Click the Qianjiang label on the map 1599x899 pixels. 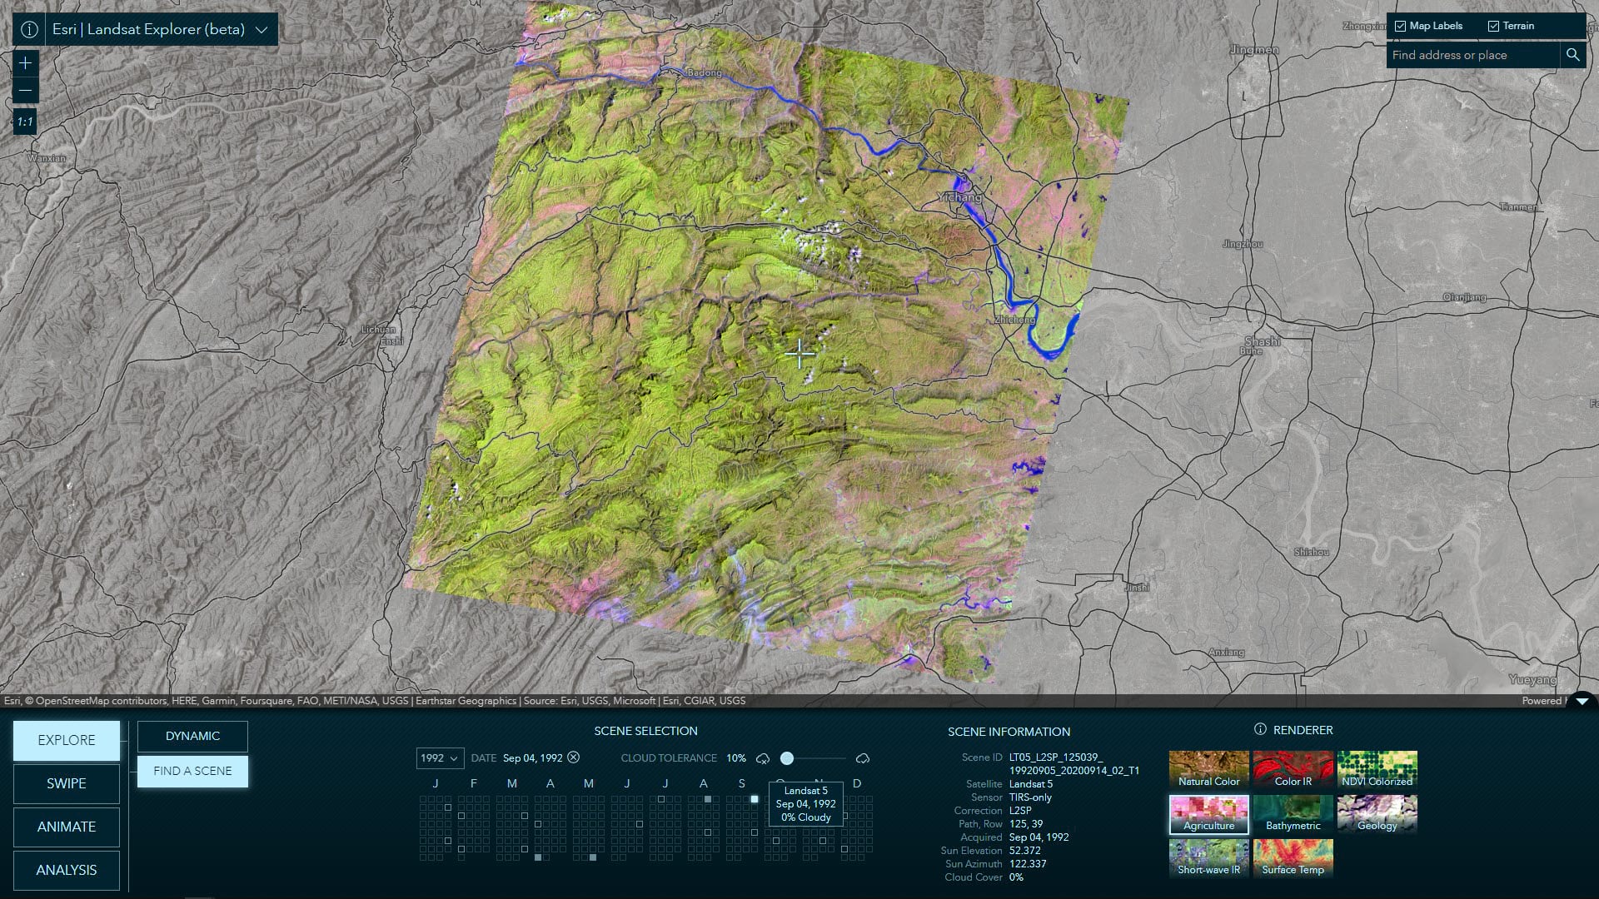tap(1464, 297)
